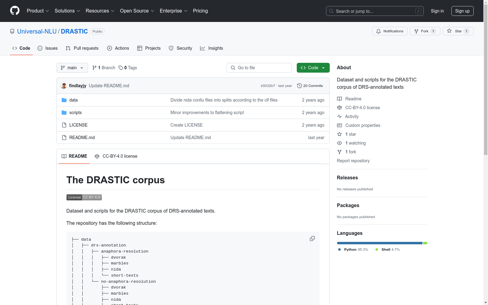Open the main branch selector dropdown
This screenshot has height=305, width=488.
coord(72,68)
